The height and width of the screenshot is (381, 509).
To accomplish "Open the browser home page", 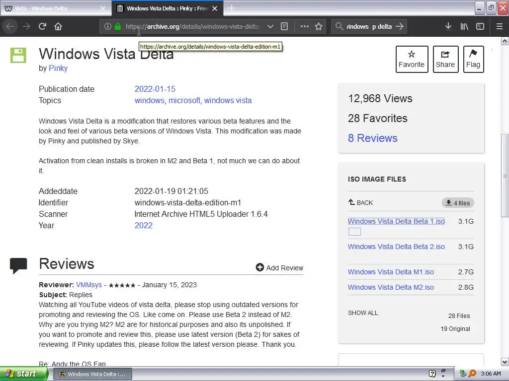I will click(58, 26).
